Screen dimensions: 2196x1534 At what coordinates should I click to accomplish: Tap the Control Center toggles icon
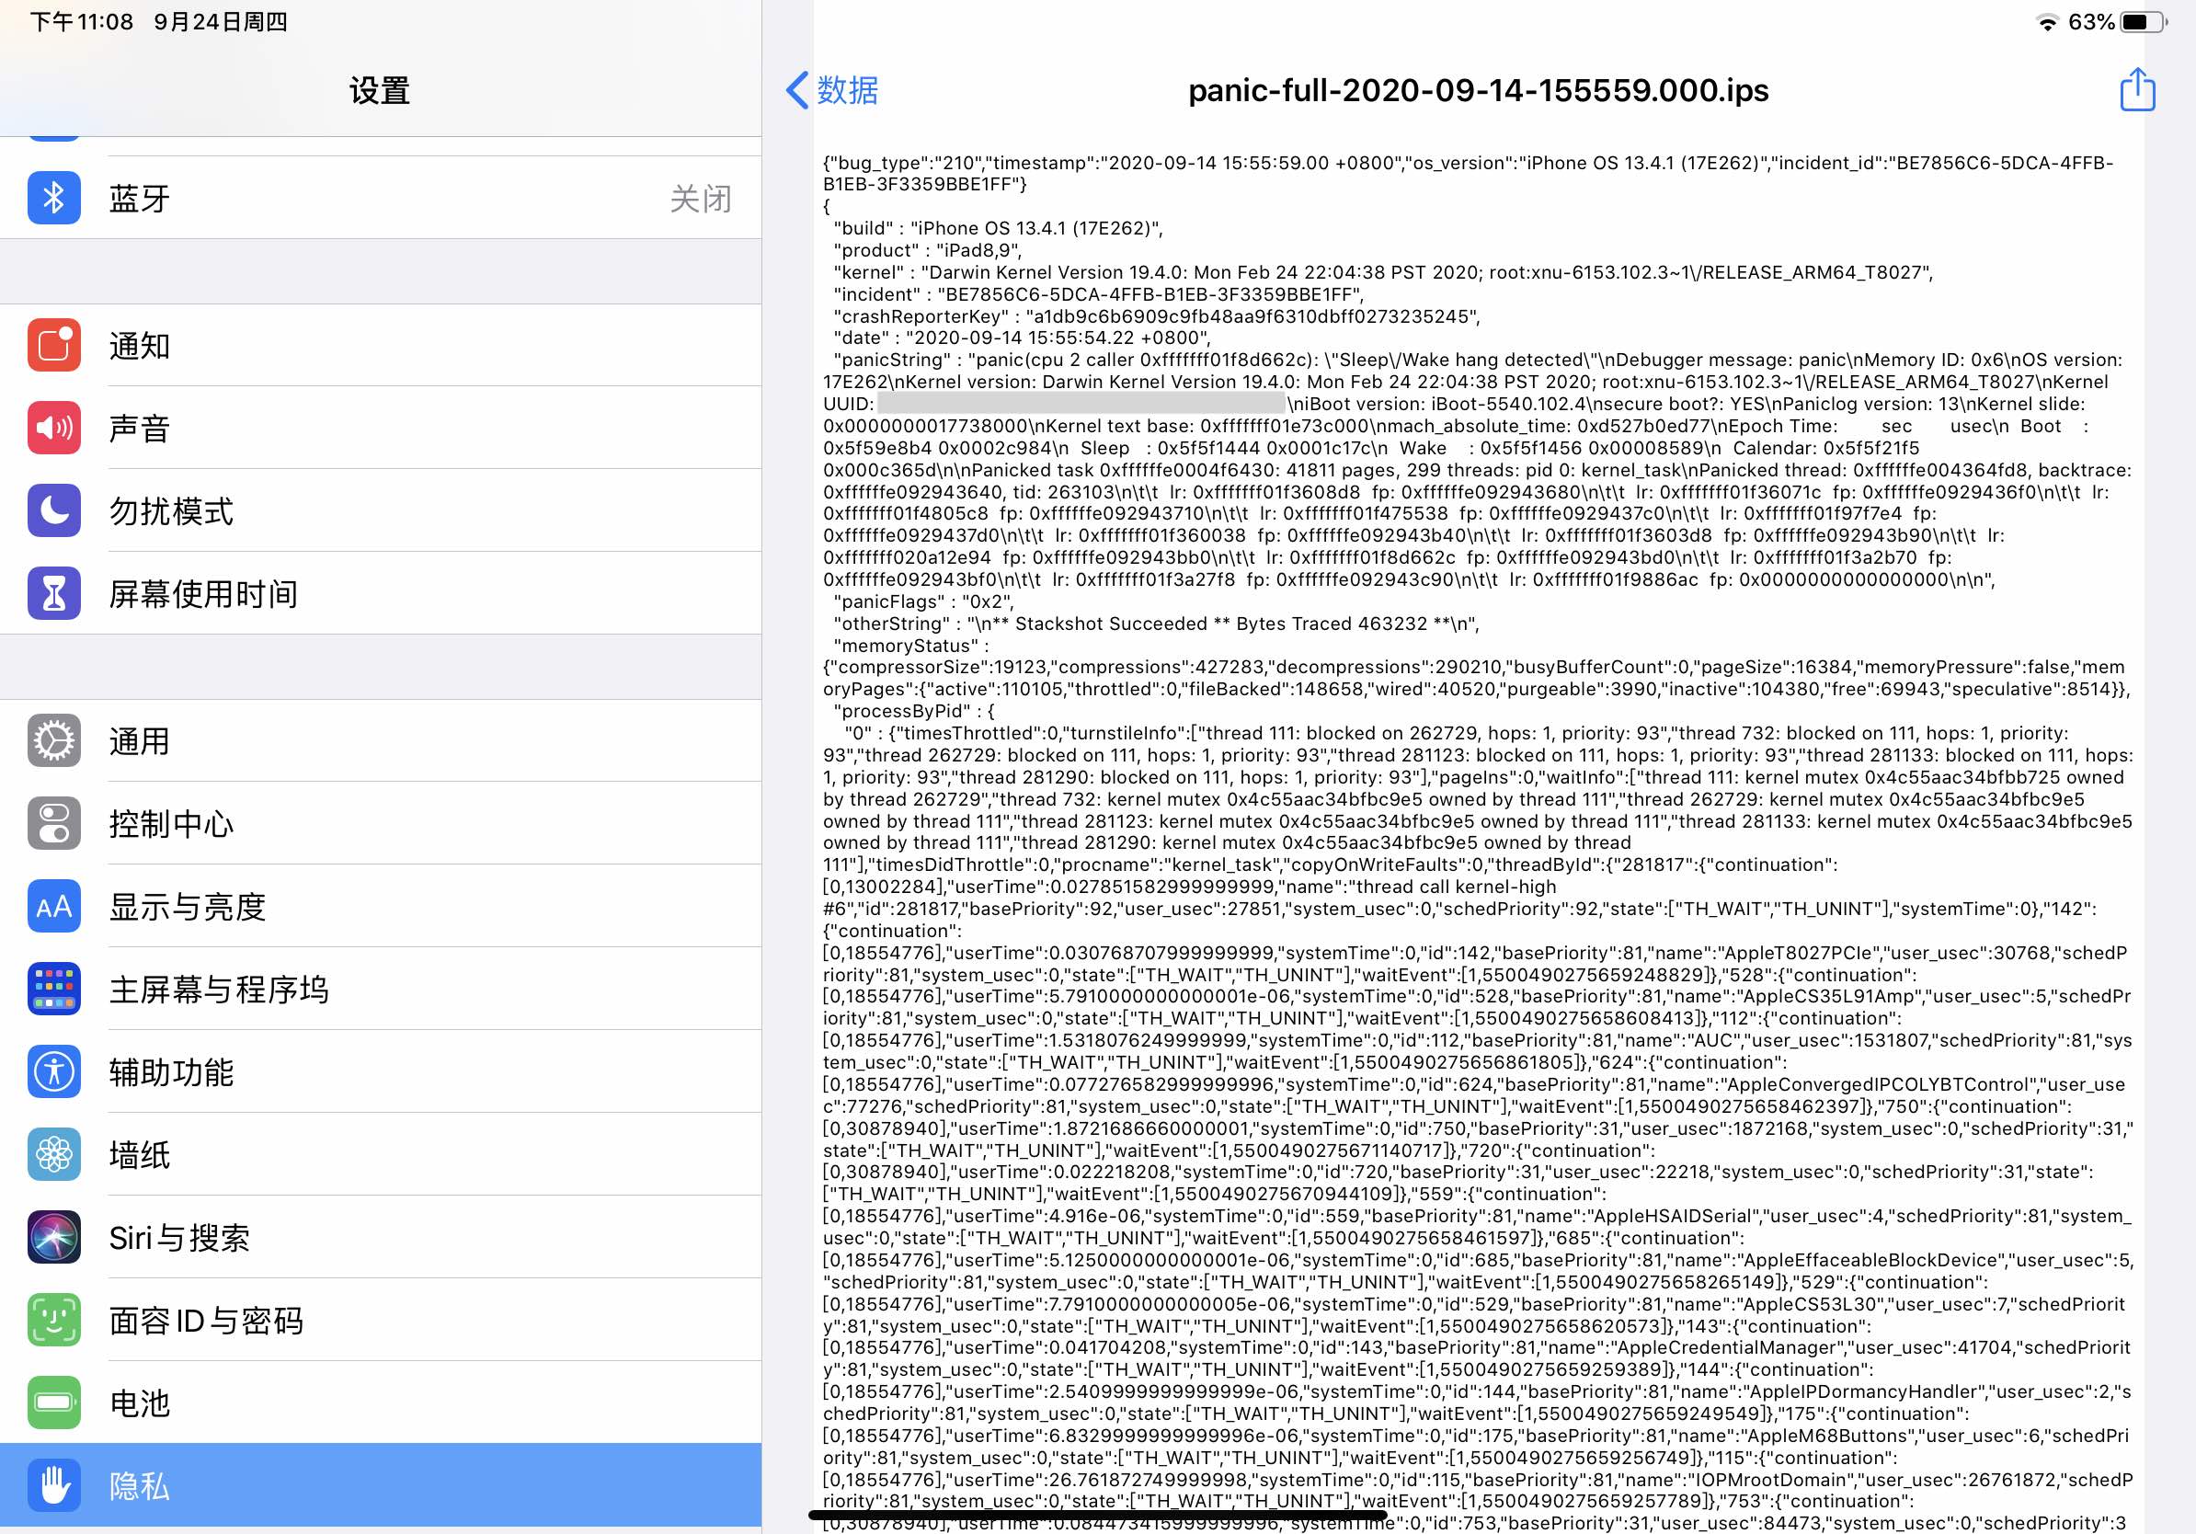(54, 823)
